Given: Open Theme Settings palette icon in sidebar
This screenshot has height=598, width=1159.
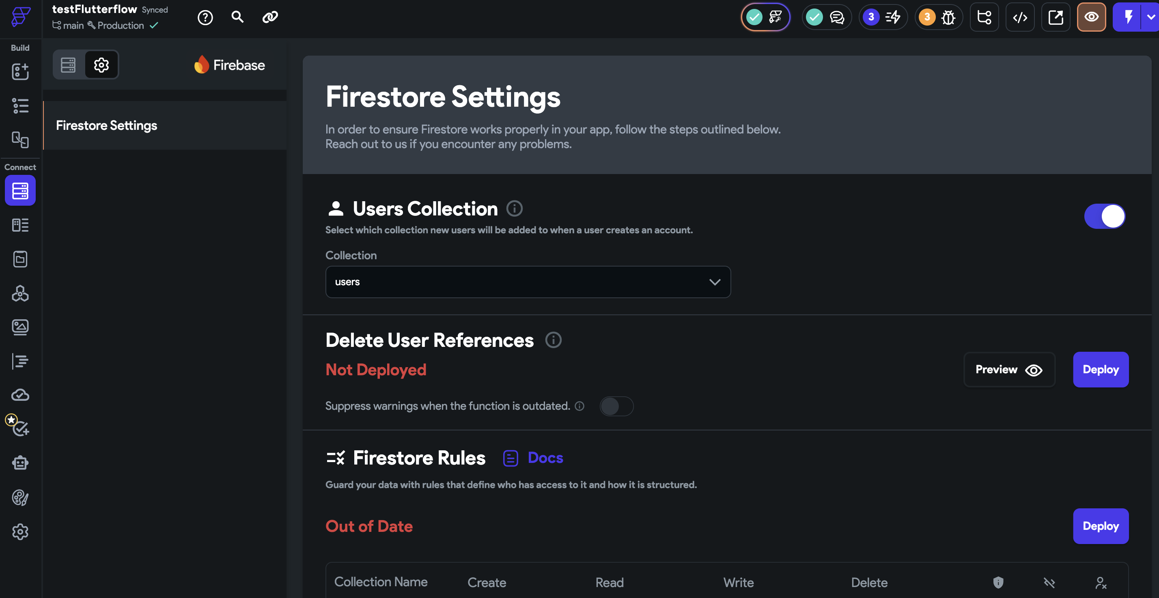Looking at the screenshot, I should (20, 498).
